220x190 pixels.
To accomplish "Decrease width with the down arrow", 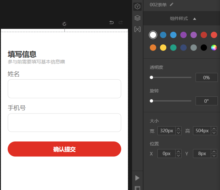I will coord(178,133).
